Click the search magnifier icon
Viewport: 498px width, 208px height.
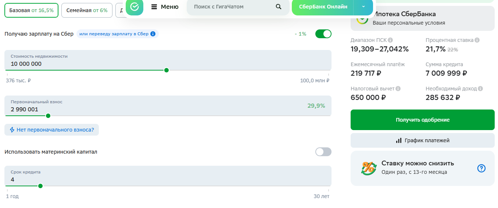click(278, 7)
